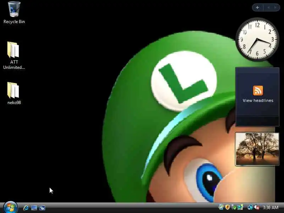This screenshot has width=284, height=213.
Task: Click View headlines in feed gadget
Action: coord(258,100)
